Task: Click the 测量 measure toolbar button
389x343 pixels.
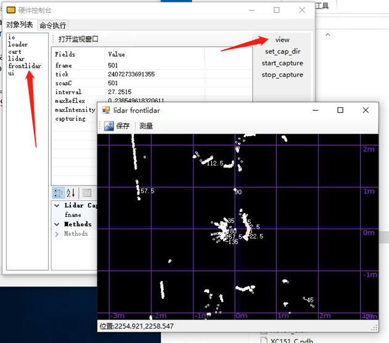Action: pyautogui.click(x=146, y=126)
